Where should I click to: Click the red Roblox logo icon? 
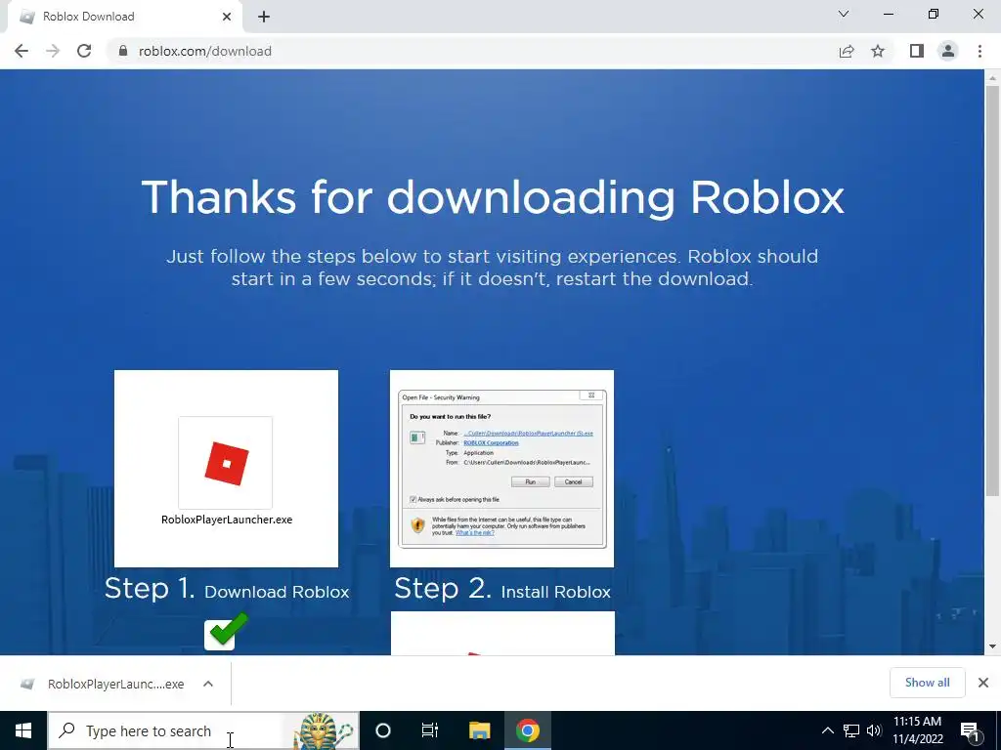pyautogui.click(x=227, y=464)
